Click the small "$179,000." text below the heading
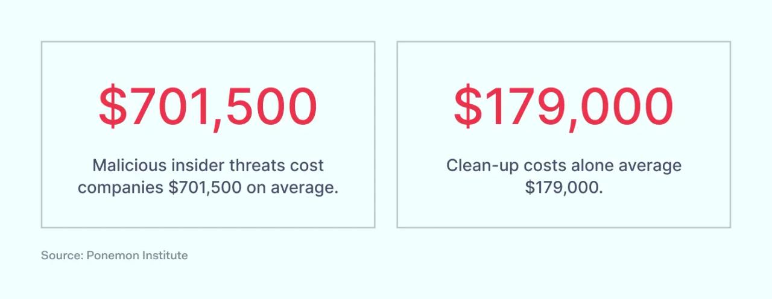Image resolution: width=772 pixels, height=299 pixels. tap(563, 187)
